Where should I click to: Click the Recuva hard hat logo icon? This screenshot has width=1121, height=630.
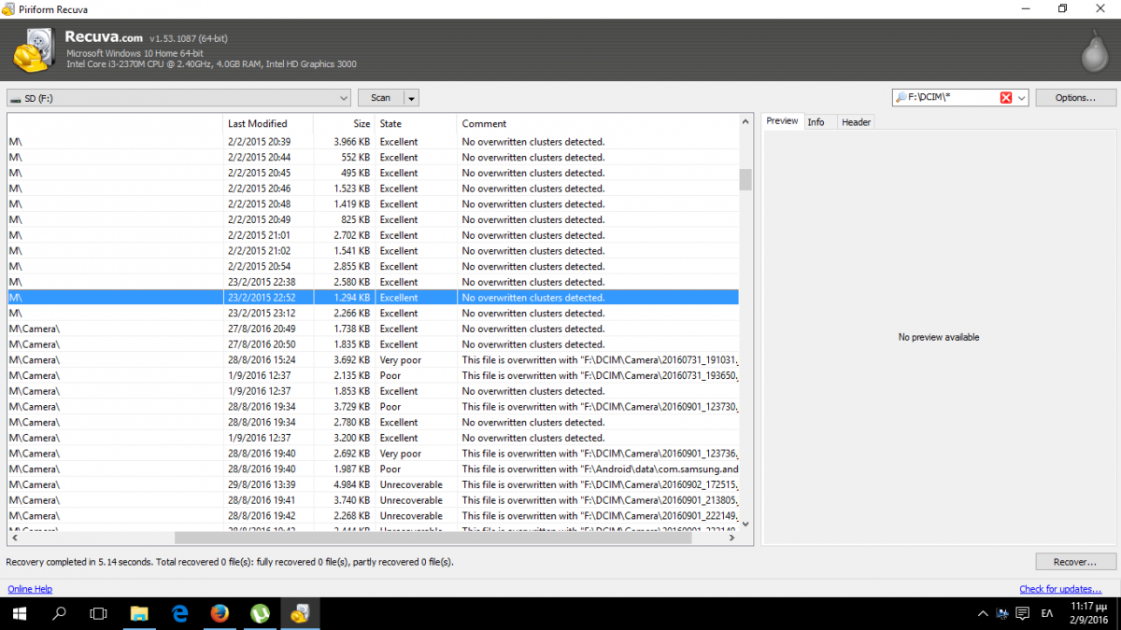pyautogui.click(x=36, y=50)
